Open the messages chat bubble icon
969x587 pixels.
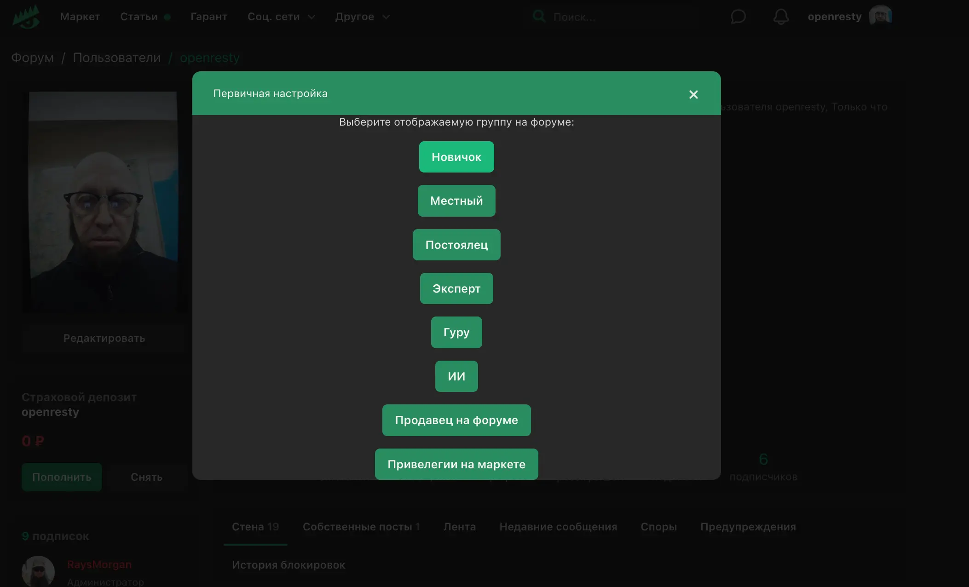pyautogui.click(x=738, y=17)
